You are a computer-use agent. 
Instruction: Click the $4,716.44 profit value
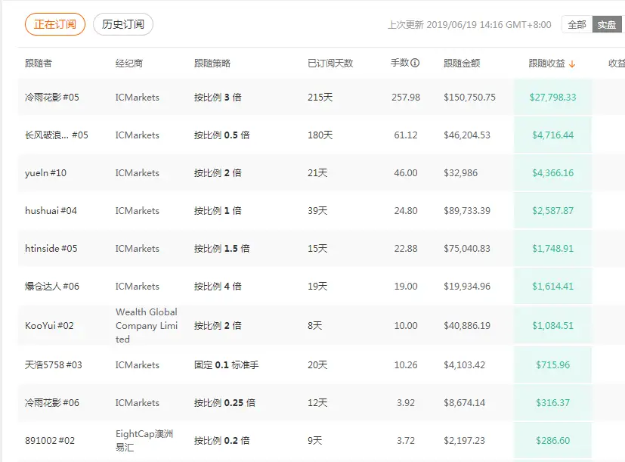[553, 135]
